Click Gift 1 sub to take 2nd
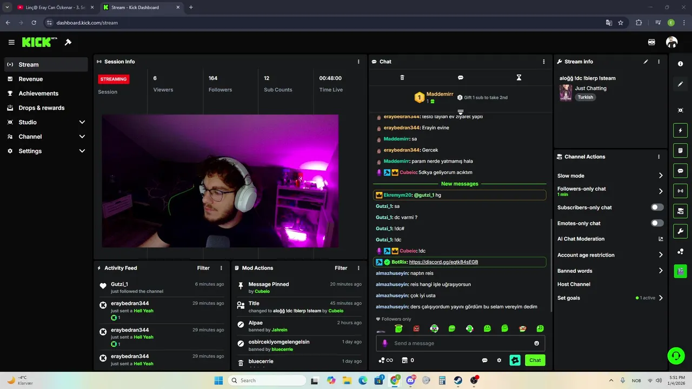The height and width of the screenshot is (389, 692). coord(482,98)
